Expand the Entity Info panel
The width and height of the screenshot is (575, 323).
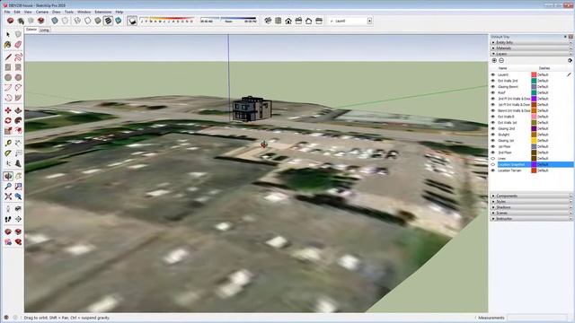[531, 42]
